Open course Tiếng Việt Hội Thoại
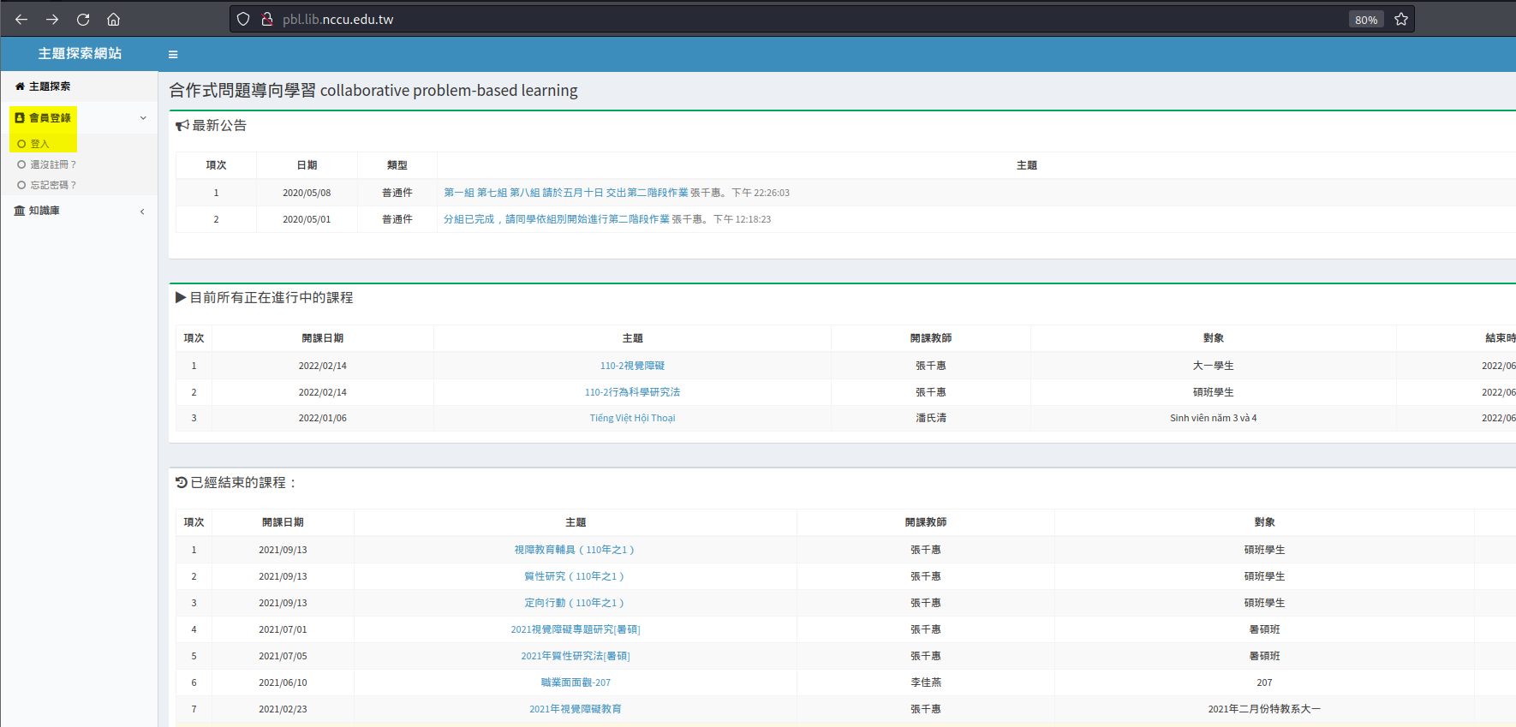The width and height of the screenshot is (1516, 727). click(632, 418)
